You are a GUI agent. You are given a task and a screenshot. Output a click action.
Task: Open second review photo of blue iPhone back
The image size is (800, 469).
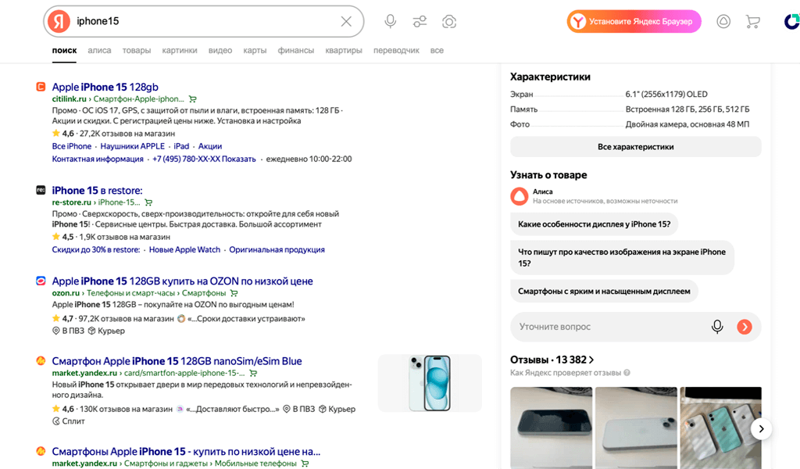click(x=636, y=428)
